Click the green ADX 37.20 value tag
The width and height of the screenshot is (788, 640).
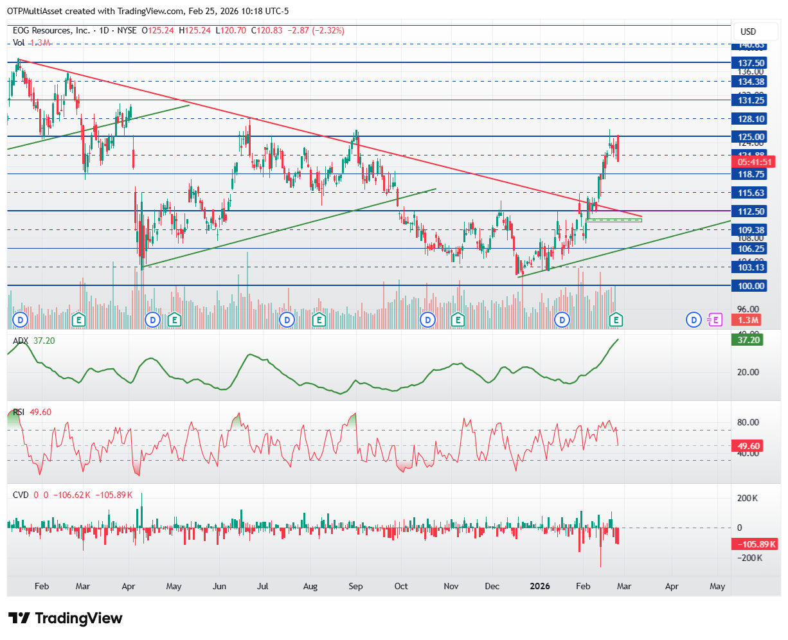click(x=749, y=339)
